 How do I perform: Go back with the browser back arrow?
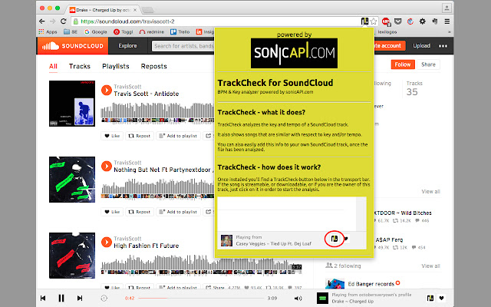click(x=42, y=21)
